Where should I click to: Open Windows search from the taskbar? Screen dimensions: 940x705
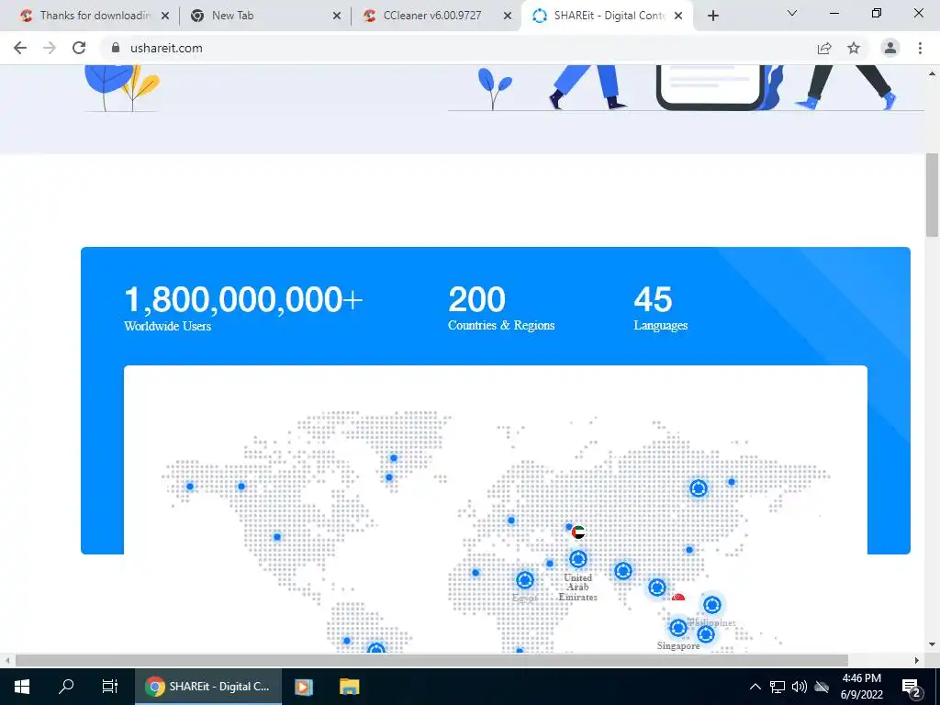point(66,687)
